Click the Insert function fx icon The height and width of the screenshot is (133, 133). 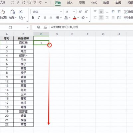pos(45,27)
